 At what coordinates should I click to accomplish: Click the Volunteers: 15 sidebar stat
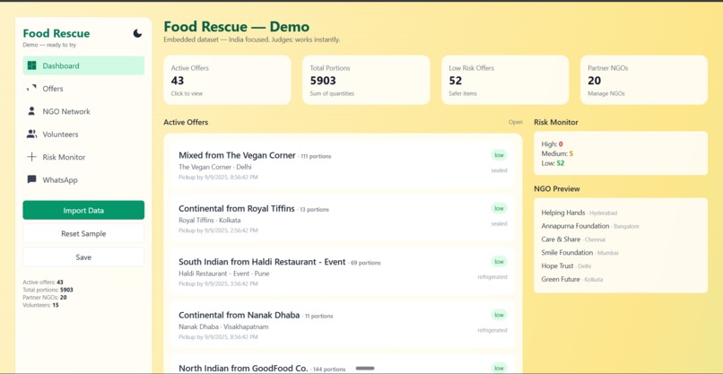40,305
